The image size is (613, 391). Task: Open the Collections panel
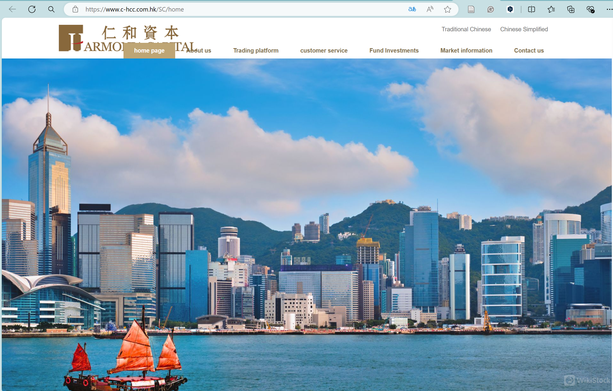tap(571, 9)
